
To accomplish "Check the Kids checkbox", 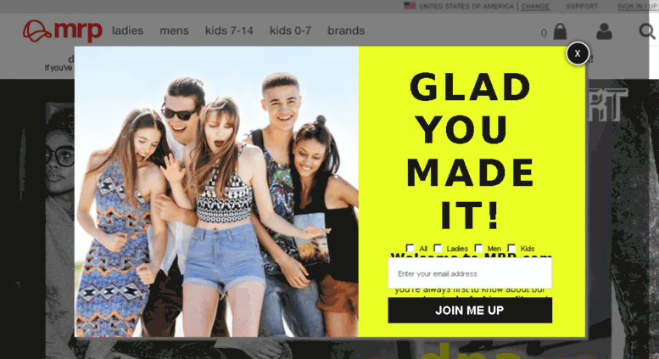I will coord(512,248).
